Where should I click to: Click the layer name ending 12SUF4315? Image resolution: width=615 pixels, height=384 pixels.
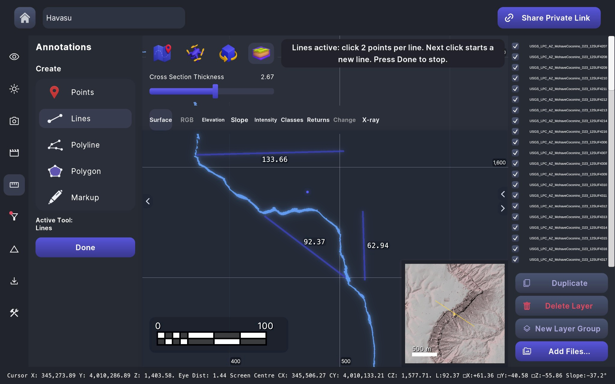coord(568,238)
